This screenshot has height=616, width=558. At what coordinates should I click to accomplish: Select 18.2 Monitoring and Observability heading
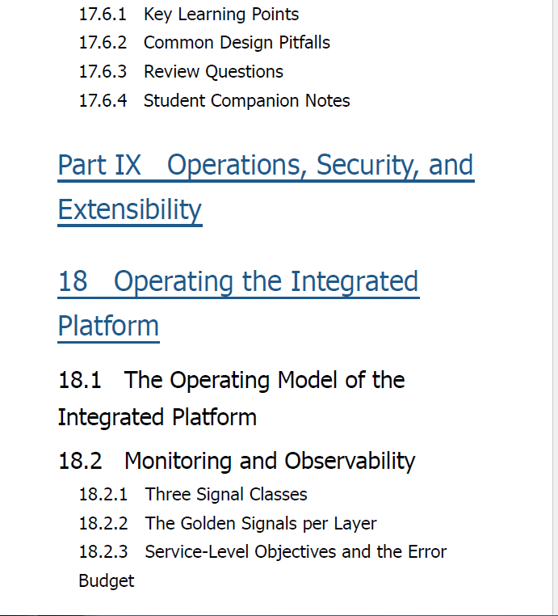[x=237, y=461]
